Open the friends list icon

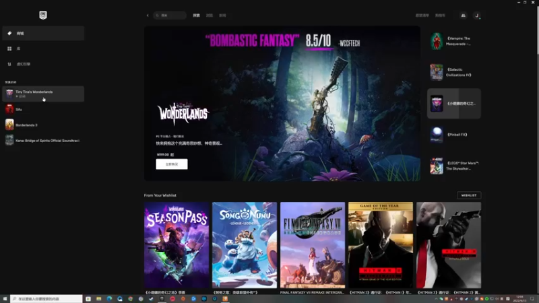pyautogui.click(x=464, y=15)
